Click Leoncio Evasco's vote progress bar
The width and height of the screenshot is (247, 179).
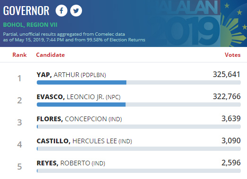coord(139,104)
